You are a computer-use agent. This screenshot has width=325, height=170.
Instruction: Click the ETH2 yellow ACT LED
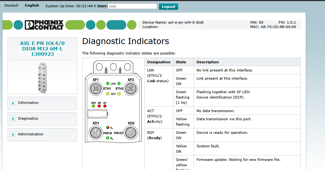pyautogui.click(x=119, y=94)
